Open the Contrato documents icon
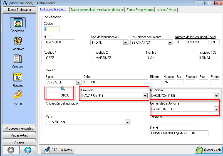 pos(18,59)
